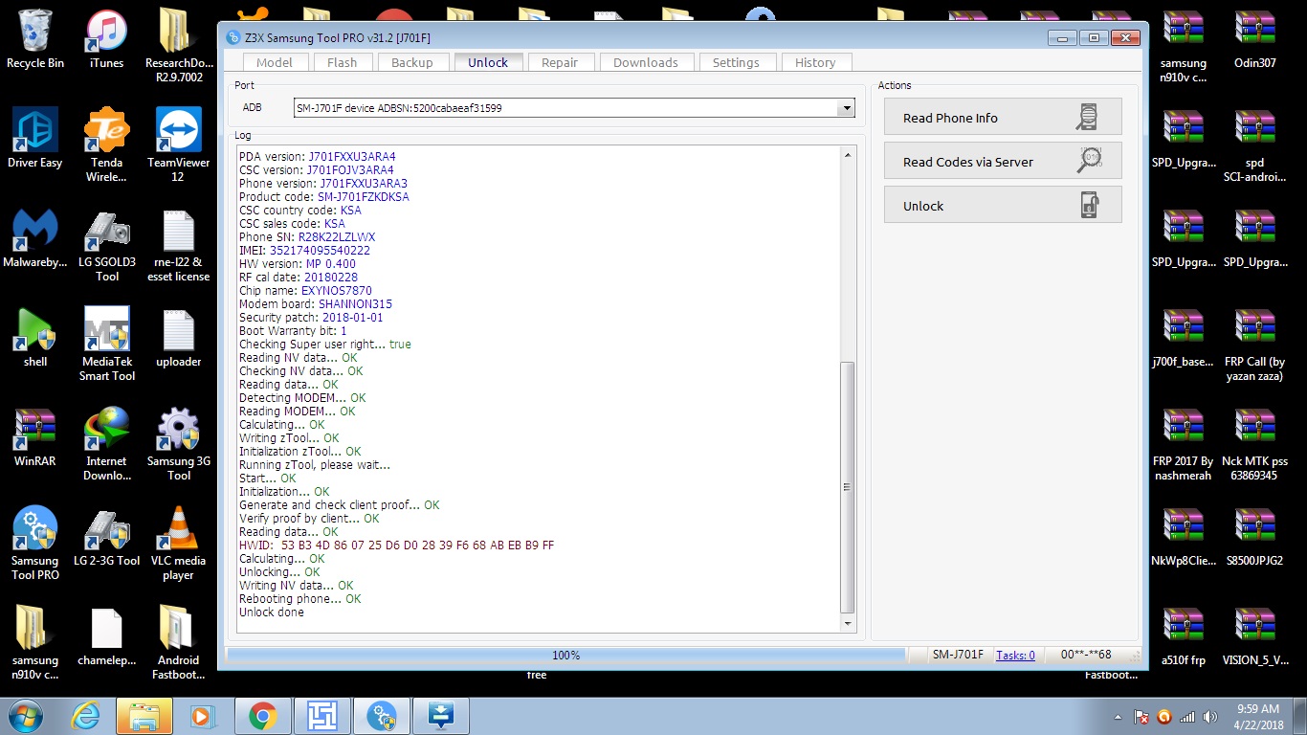Select Internet Download Manager icon
1307x735 pixels.
click(x=106, y=444)
